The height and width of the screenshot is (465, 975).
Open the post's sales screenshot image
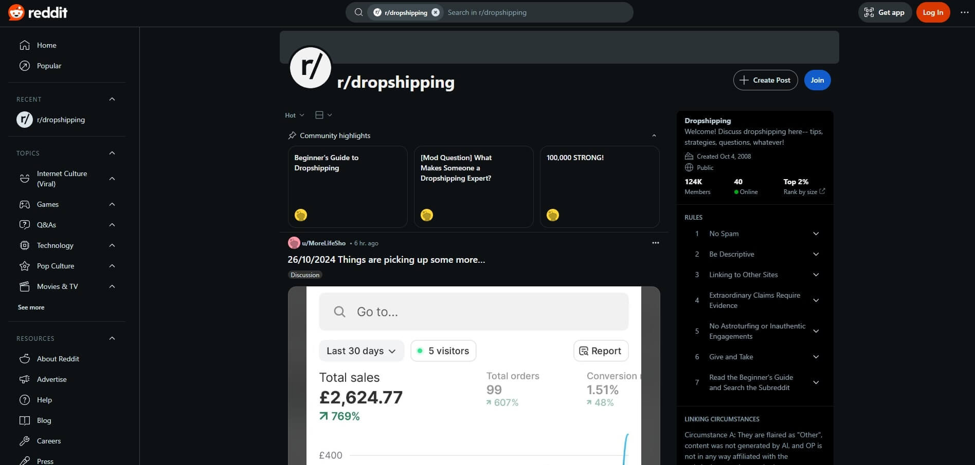click(474, 376)
